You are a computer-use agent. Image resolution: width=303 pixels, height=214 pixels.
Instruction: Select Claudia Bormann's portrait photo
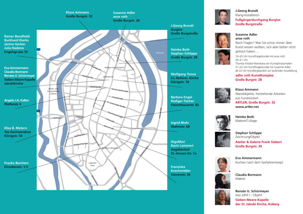[223, 181]
